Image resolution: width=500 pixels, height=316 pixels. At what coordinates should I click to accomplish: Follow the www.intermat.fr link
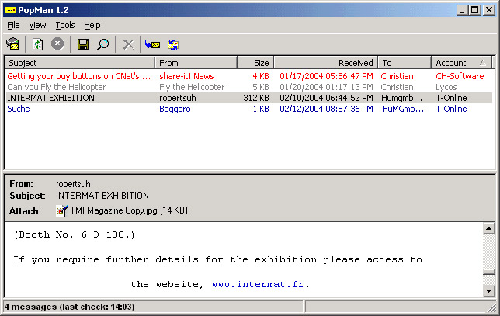(258, 284)
